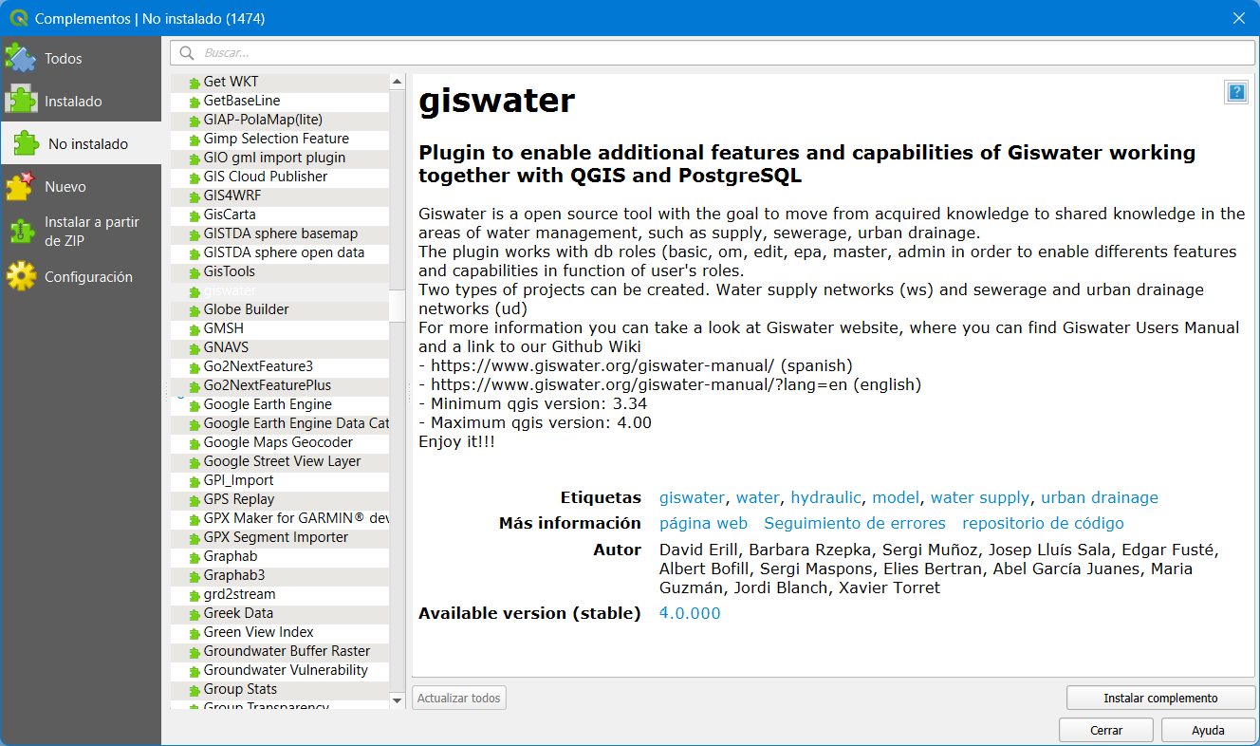Open the página web link
Viewport: 1260px width, 746px height.
[x=703, y=523]
